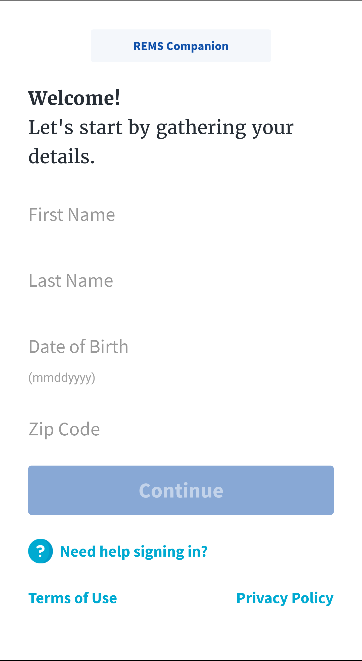Click the gray bar at the top edge
The width and height of the screenshot is (362, 661).
[181, 1]
